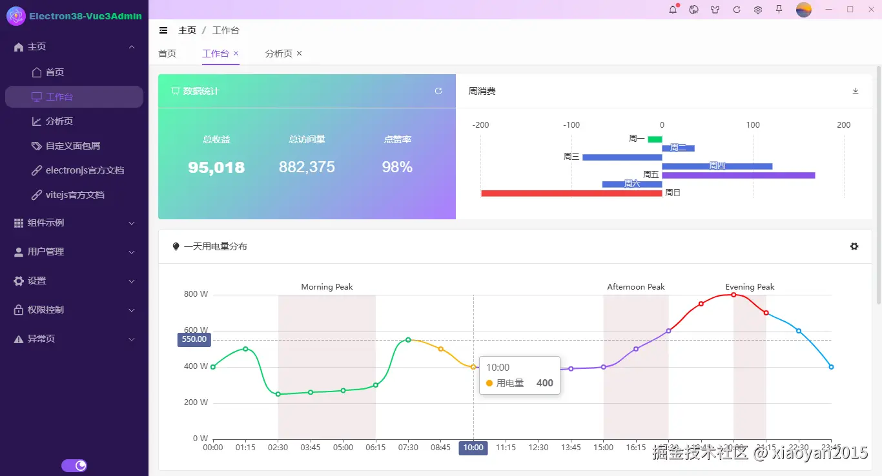The width and height of the screenshot is (882, 476).
Task: Click the user avatar picture
Action: pyautogui.click(x=803, y=10)
